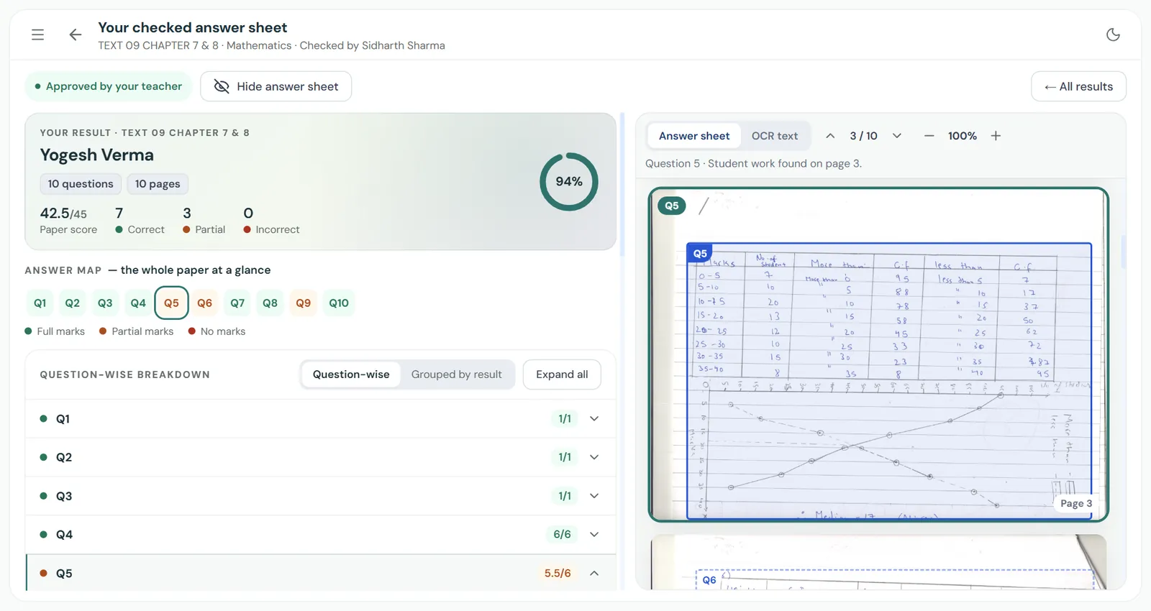Select Question-wise breakdown view
Viewport: 1151px width, 611px height.
(x=351, y=375)
